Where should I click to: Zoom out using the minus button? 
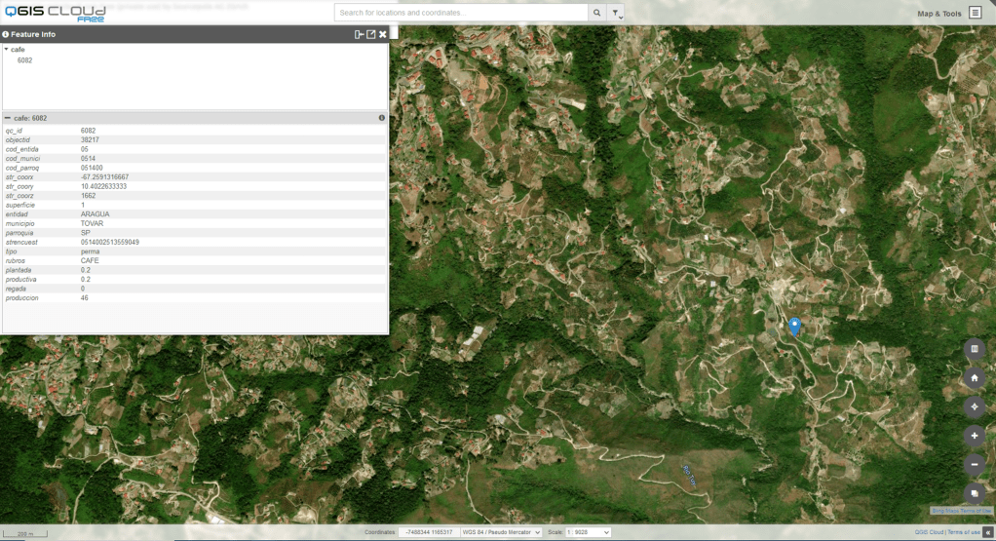click(x=974, y=465)
